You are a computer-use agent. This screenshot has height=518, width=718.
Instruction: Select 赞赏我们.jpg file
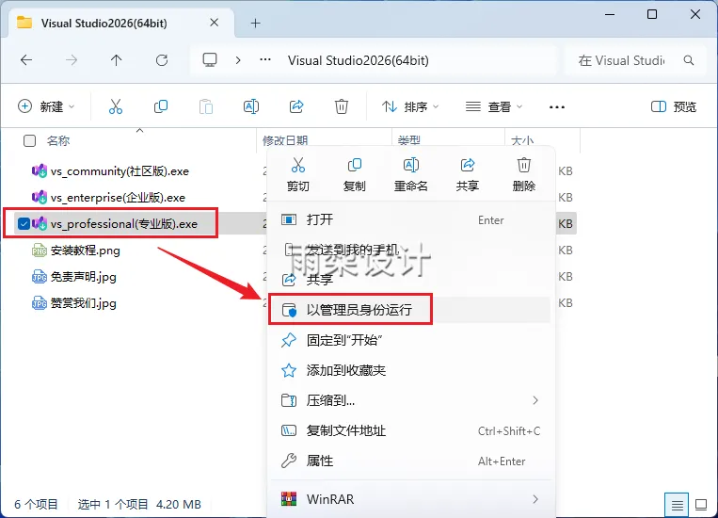[x=73, y=303]
